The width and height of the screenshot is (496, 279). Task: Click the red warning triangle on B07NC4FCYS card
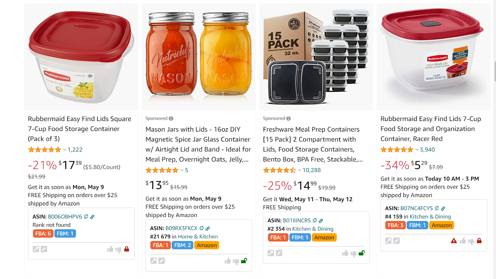point(454,241)
